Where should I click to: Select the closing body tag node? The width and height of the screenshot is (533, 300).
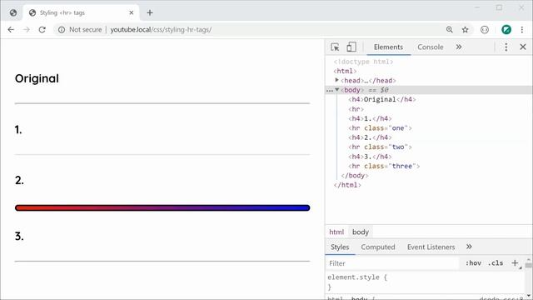click(355, 176)
